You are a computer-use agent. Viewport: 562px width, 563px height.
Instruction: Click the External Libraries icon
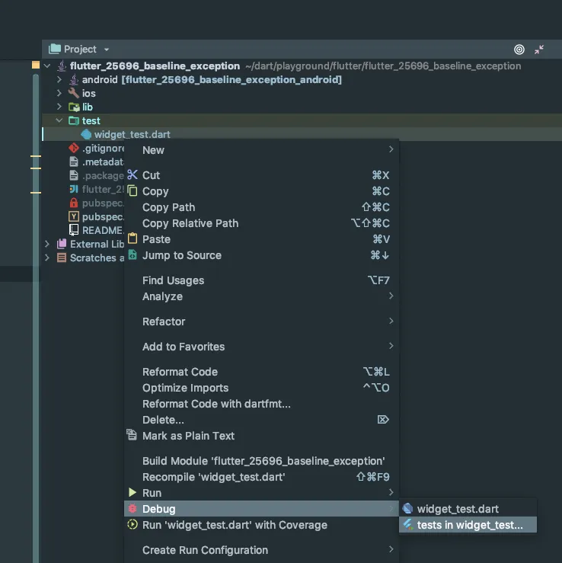(x=62, y=244)
